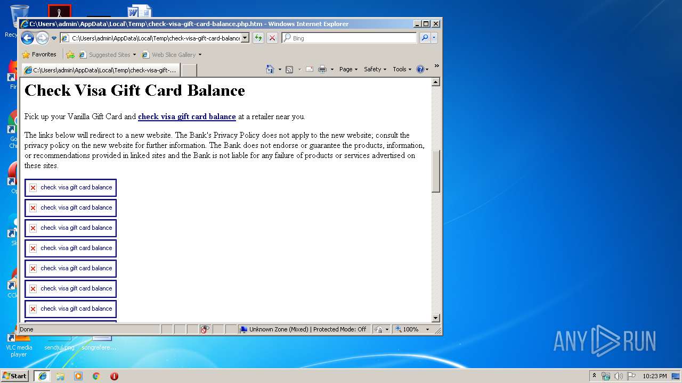Select the check-visa-gift page tab
The height and width of the screenshot is (383, 682).
tap(100, 70)
